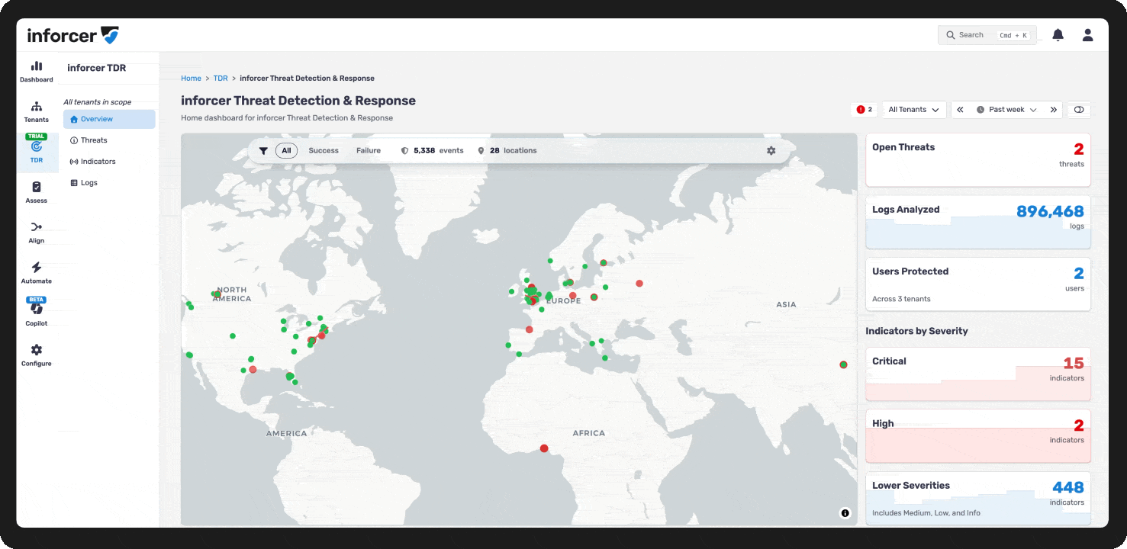Click the Home breadcrumb link
Screen dimensions: 1127x549
(x=191, y=79)
